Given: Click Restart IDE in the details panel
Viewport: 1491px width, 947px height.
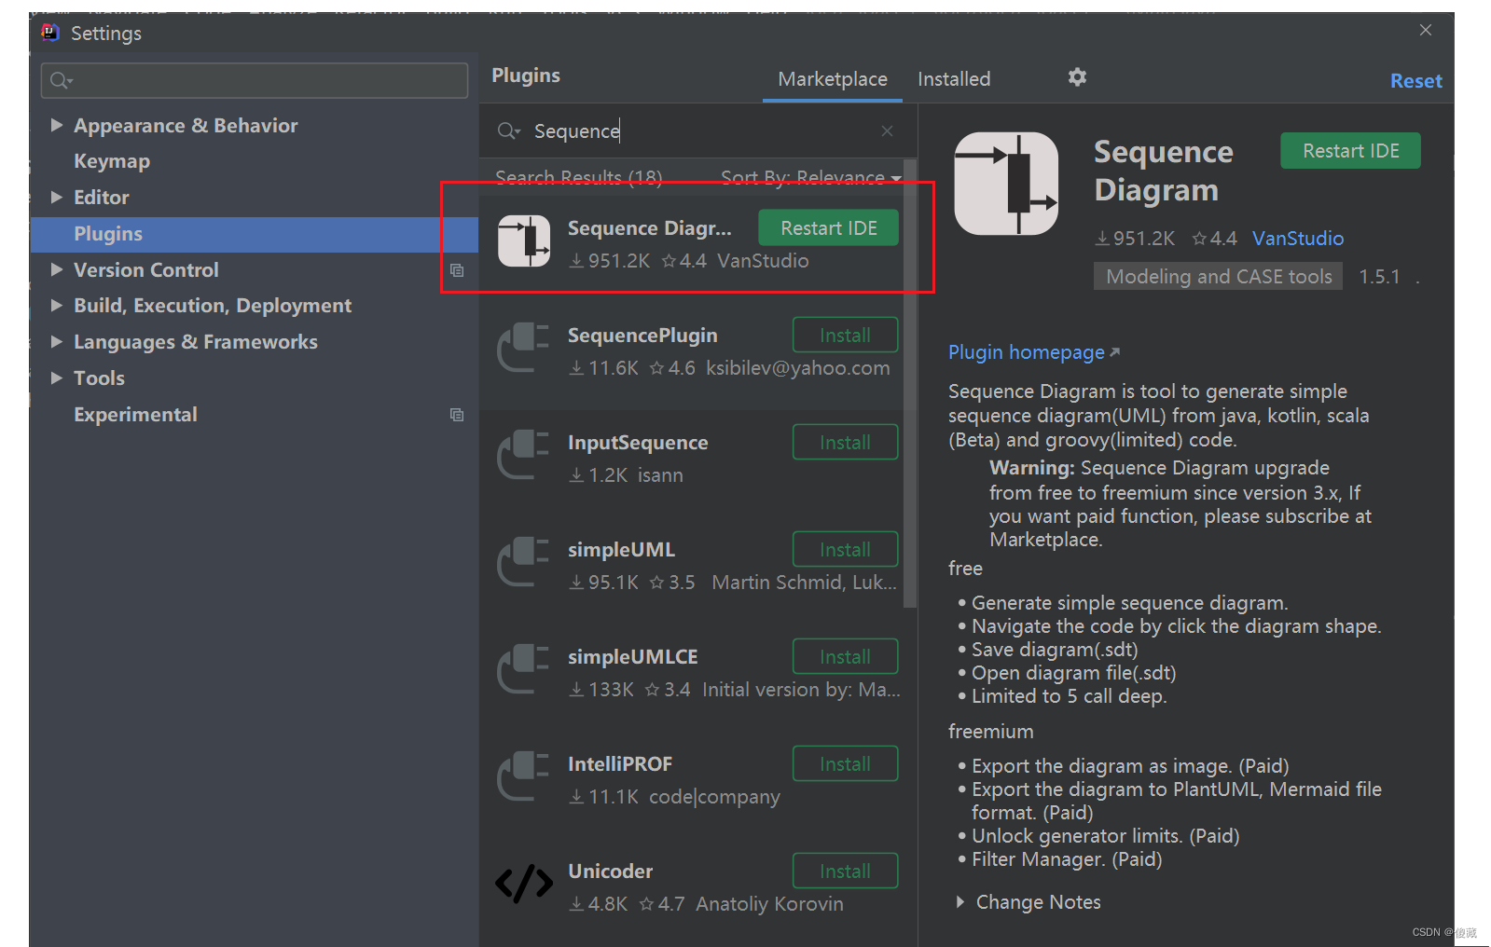Looking at the screenshot, I should (1350, 151).
